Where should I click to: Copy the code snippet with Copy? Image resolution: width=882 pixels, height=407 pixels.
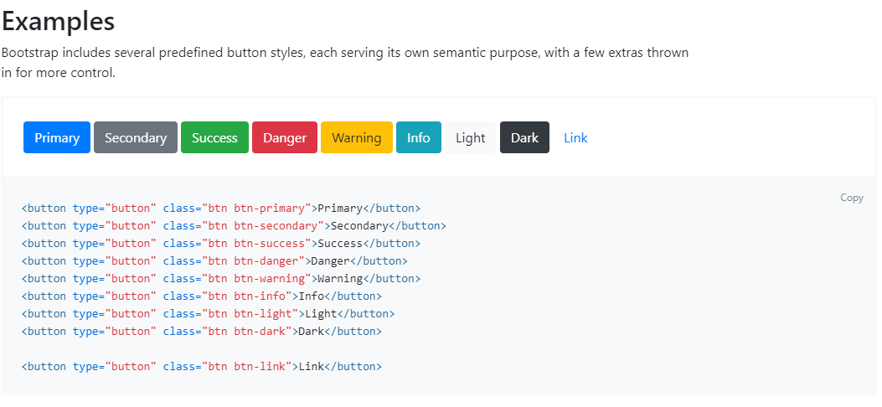pyautogui.click(x=851, y=198)
